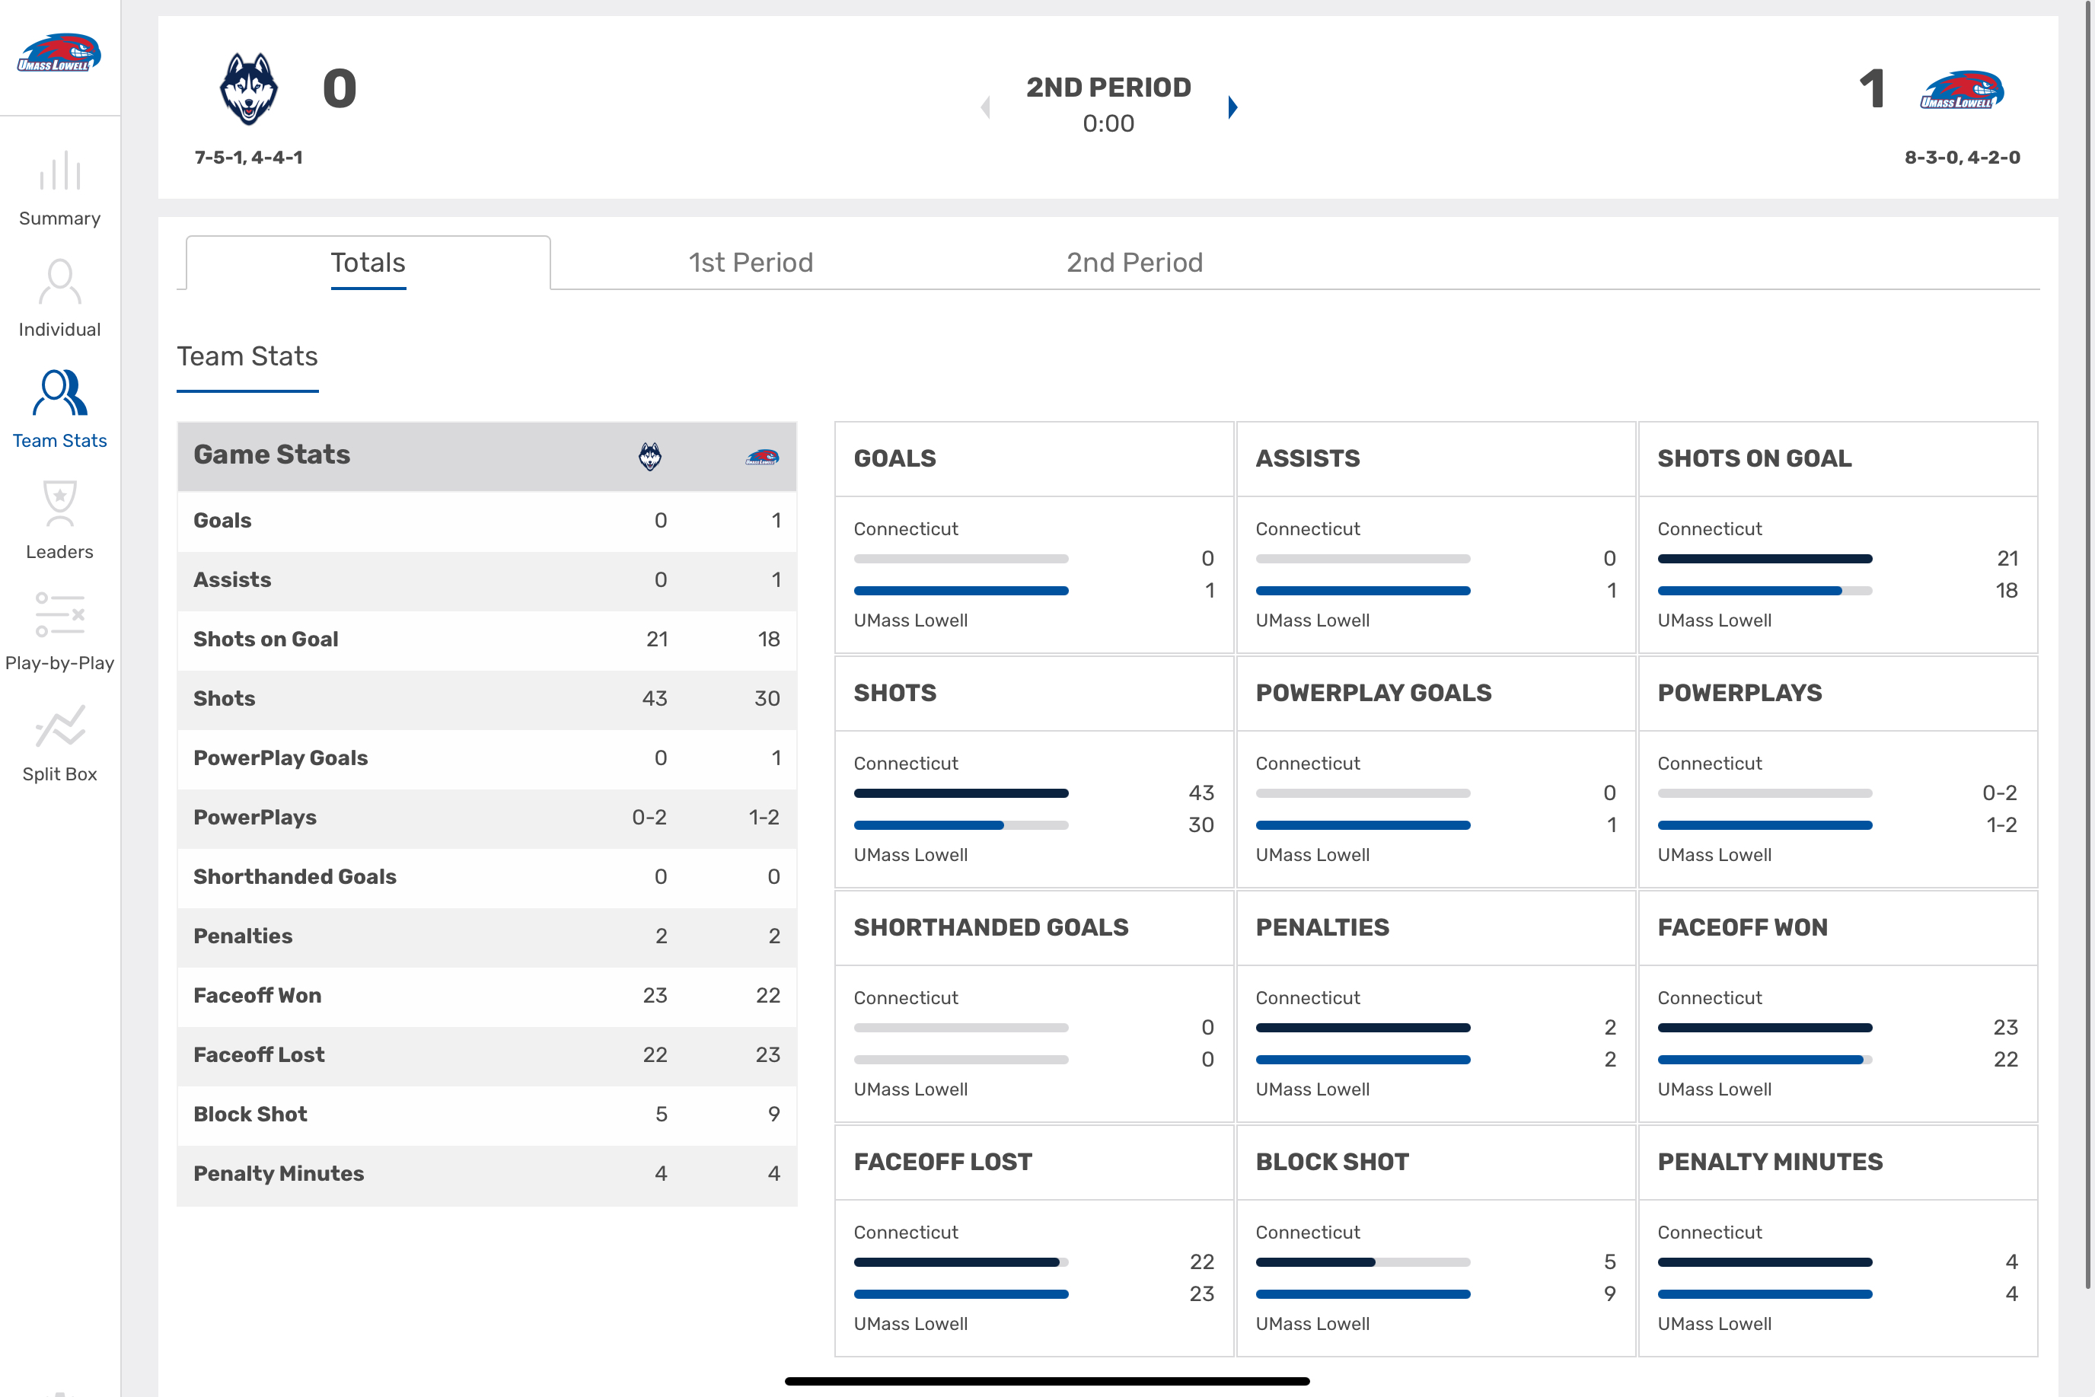Screen dimensions: 2095x1397
Task: Click the SHOTS ON GOAL card header
Action: pos(1838,459)
